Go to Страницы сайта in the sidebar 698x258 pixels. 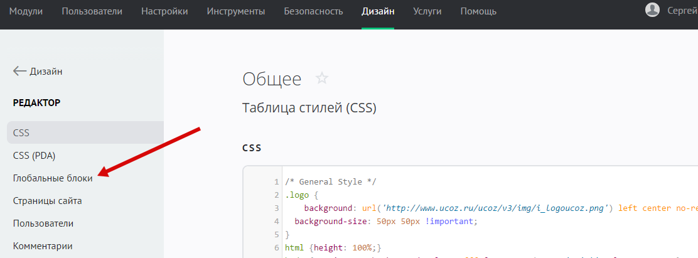(47, 201)
